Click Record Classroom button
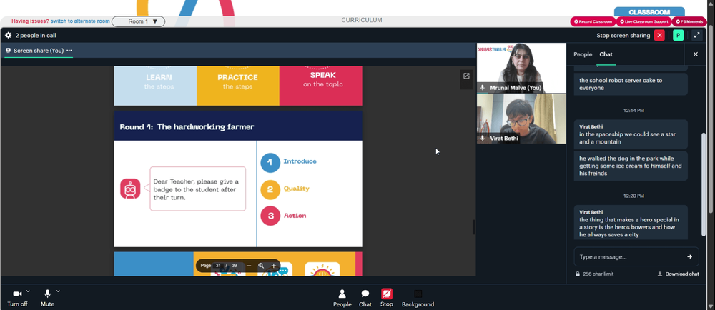 (593, 21)
